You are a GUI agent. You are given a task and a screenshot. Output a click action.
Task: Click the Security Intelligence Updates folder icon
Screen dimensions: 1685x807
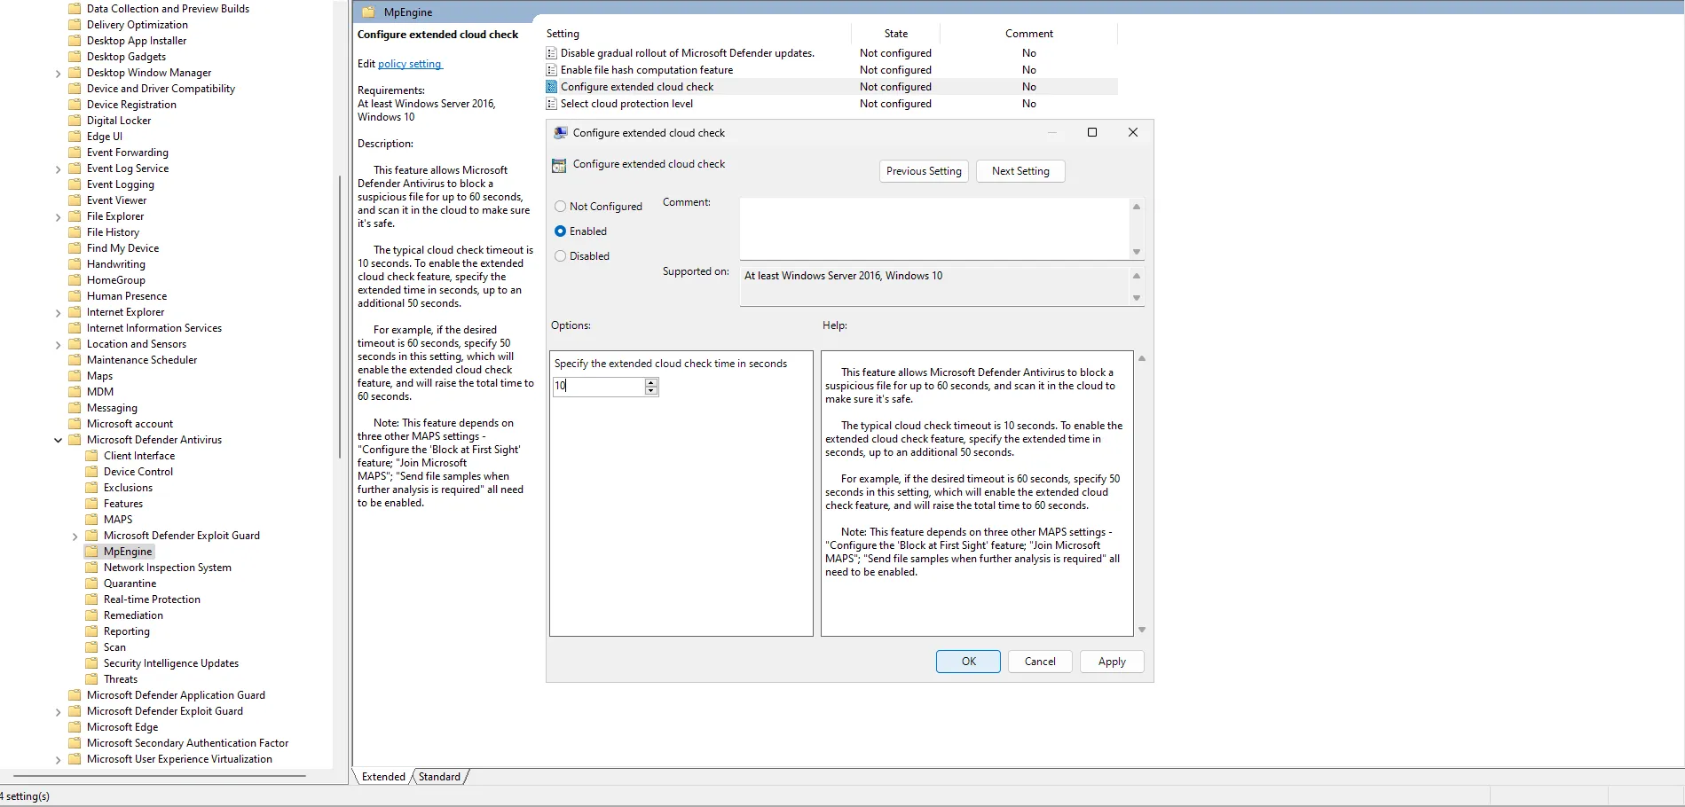[91, 663]
